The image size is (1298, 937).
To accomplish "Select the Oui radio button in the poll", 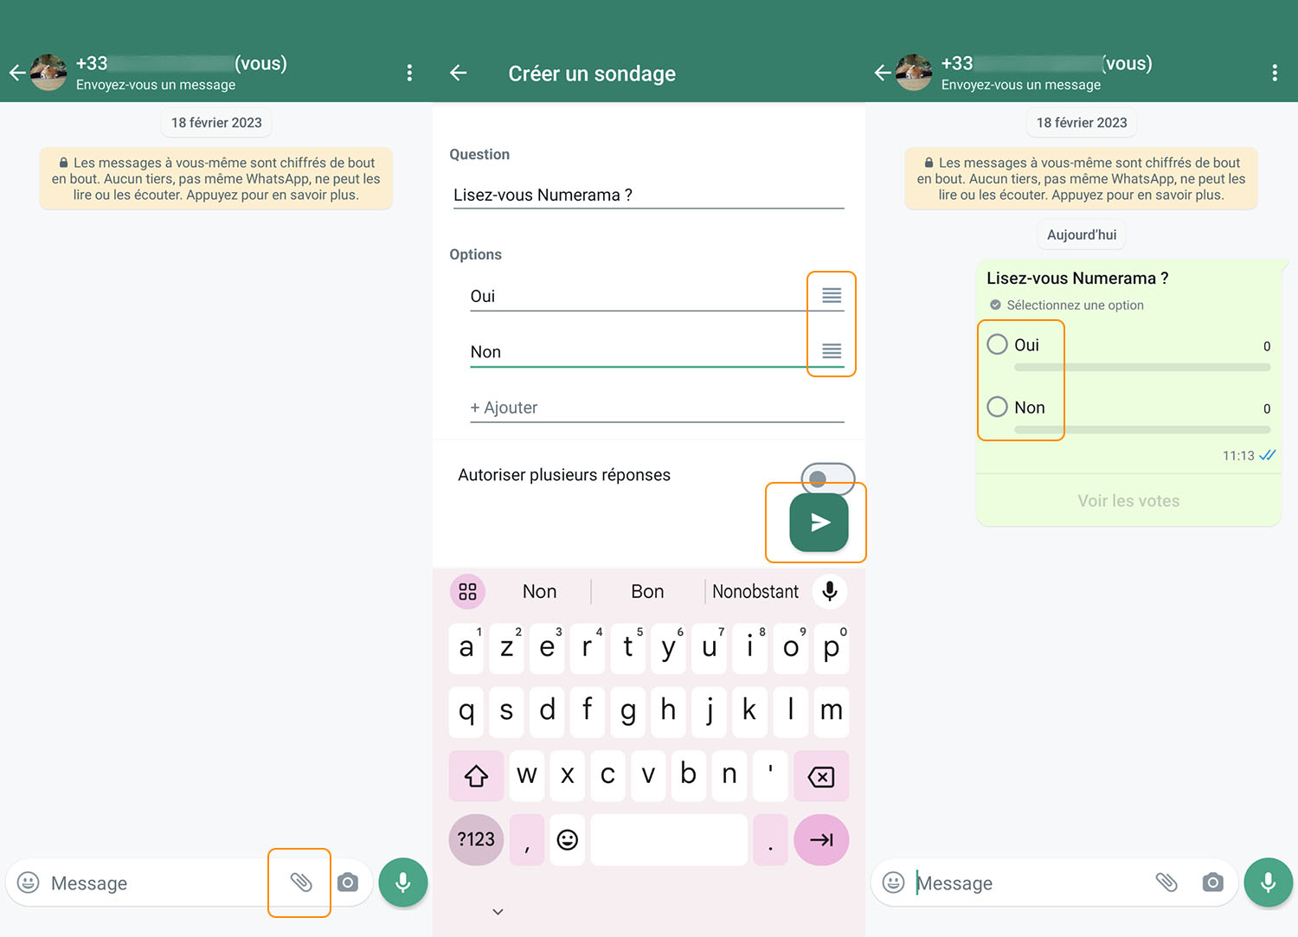I will click(996, 343).
